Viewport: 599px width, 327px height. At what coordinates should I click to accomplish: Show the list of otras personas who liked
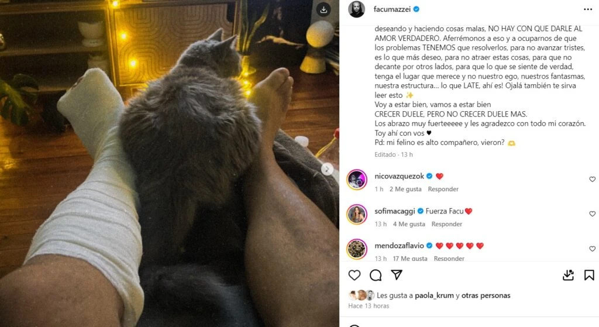tap(486, 295)
